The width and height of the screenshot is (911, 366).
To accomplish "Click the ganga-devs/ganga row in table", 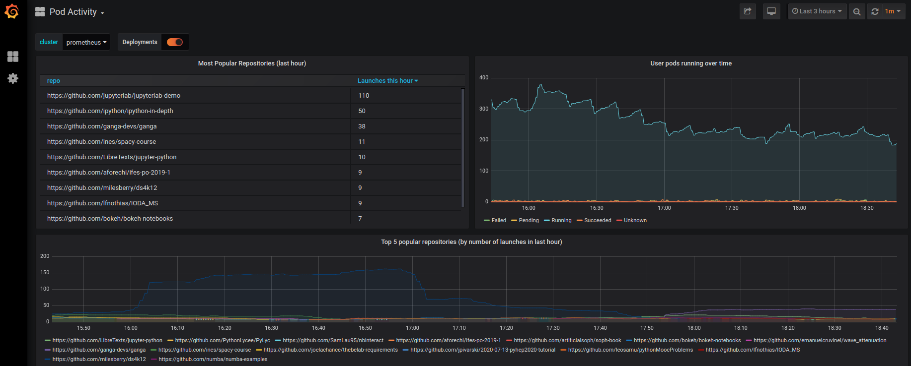I will (x=250, y=126).
